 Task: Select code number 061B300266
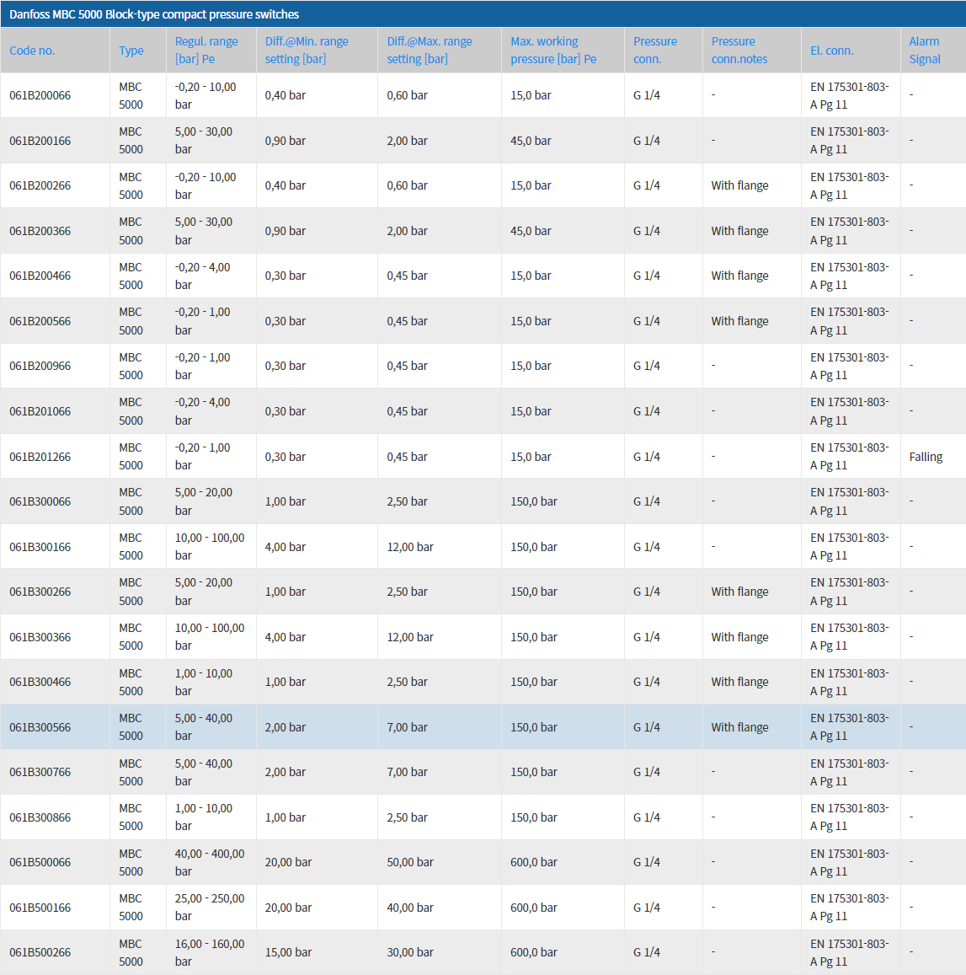tap(40, 592)
